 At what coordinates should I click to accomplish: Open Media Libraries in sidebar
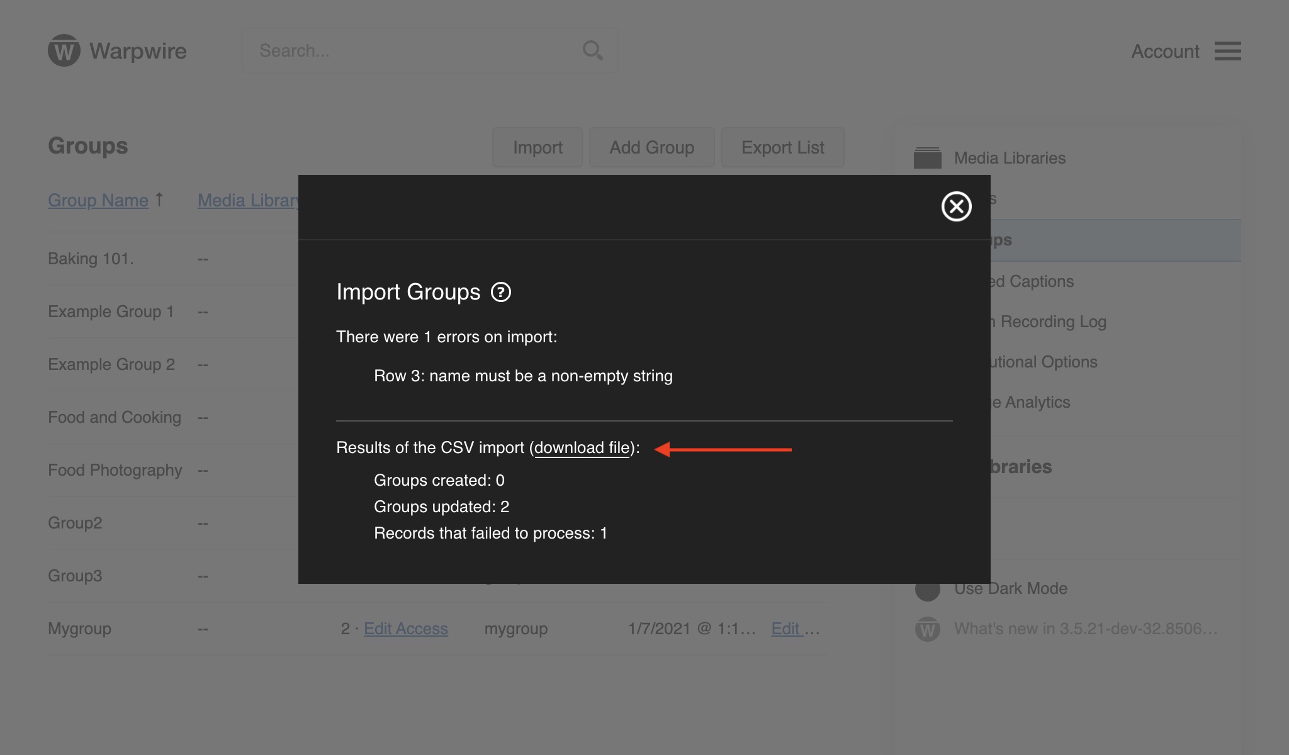(1010, 158)
